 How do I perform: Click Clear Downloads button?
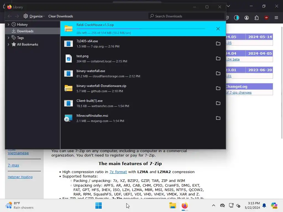(61, 16)
